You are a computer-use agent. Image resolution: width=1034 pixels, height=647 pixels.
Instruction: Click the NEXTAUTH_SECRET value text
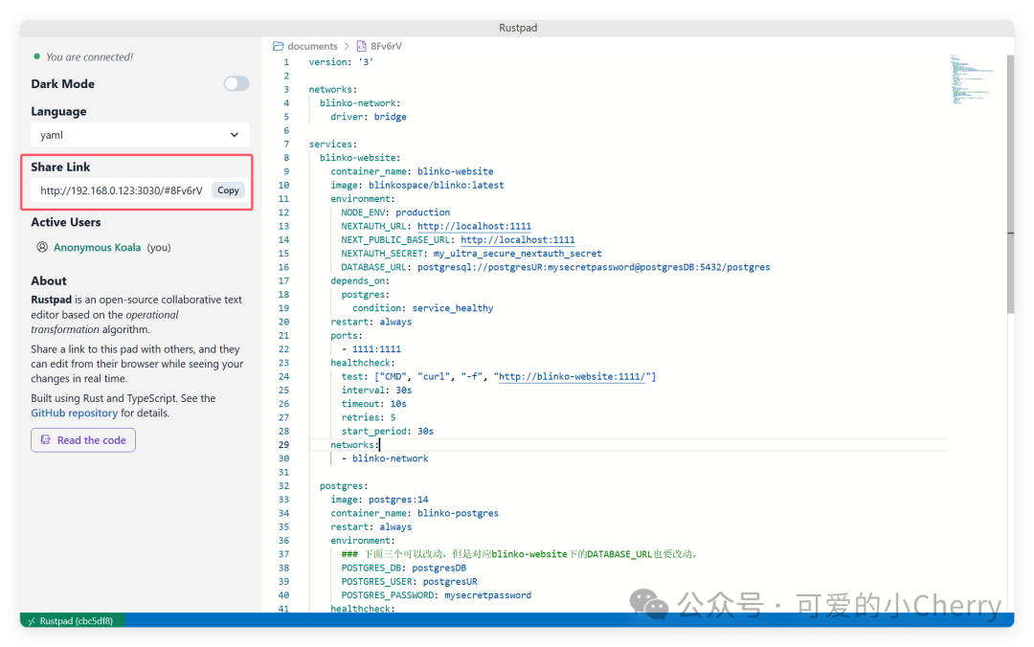point(517,254)
